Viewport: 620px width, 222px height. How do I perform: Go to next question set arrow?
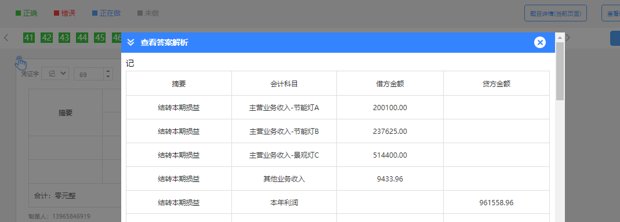pos(568,38)
